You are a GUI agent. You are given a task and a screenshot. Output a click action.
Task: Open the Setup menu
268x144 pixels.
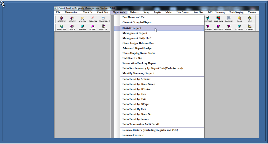coord(146,12)
